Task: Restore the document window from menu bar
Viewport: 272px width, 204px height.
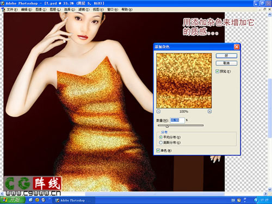Action: (x=264, y=9)
